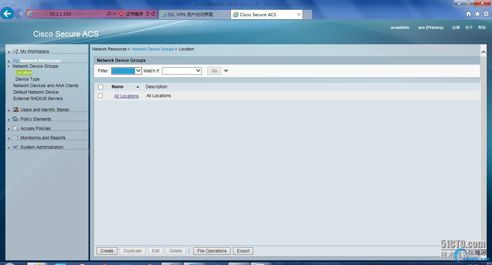Click the address bar search magnifier icon
This screenshot has height=265, width=492.
pyautogui.click(x=109, y=14)
